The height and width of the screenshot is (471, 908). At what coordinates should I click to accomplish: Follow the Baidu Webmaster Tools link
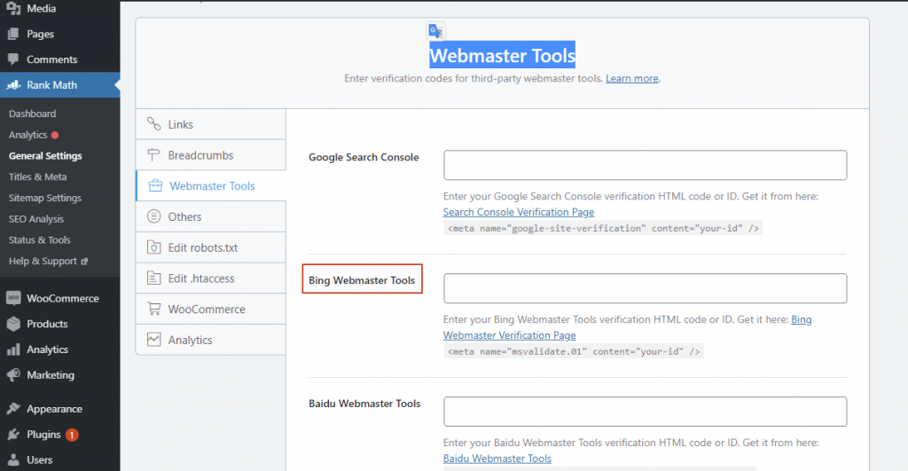(x=497, y=459)
